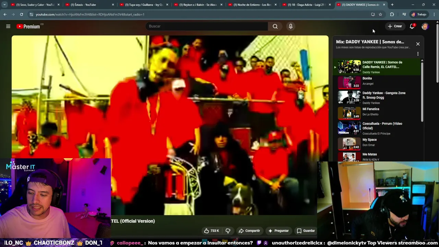
Task: Click the main video player
Action: (x=170, y=125)
